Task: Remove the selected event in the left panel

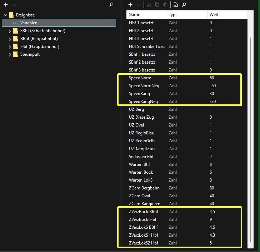Action: coord(14,5)
